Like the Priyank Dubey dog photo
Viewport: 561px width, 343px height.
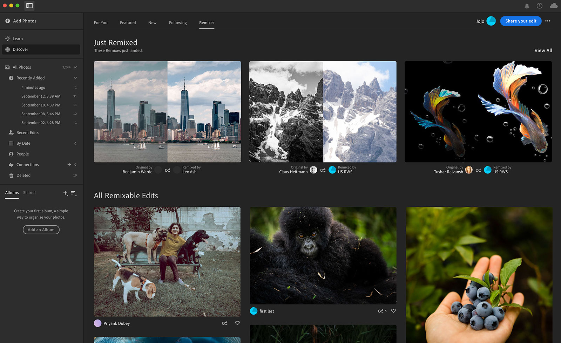coord(237,323)
